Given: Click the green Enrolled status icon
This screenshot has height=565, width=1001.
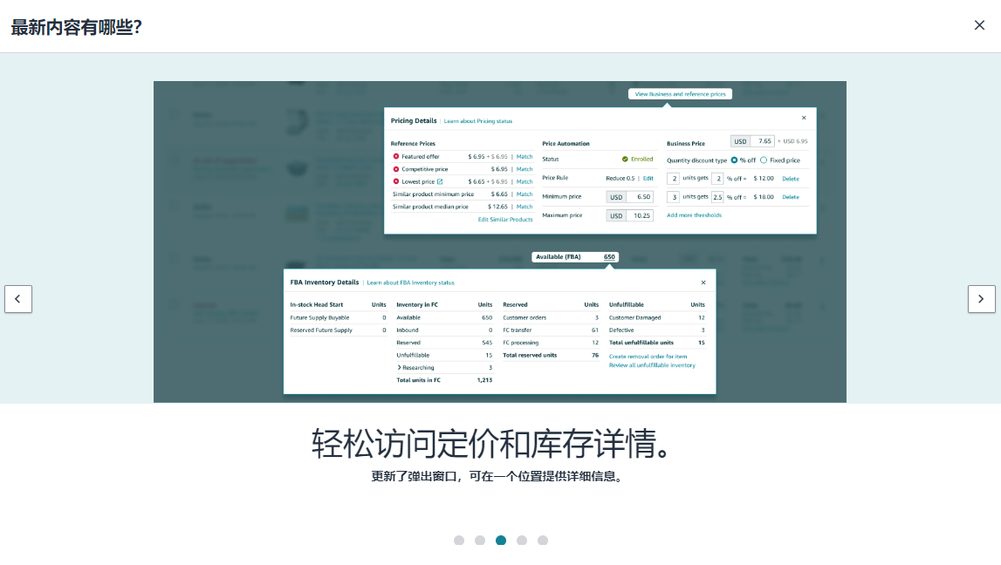Looking at the screenshot, I should pos(626,159).
